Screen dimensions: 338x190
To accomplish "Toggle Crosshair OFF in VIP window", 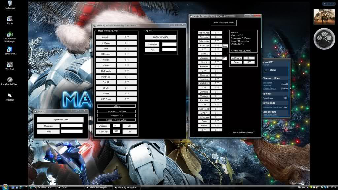I will (x=217, y=75).
